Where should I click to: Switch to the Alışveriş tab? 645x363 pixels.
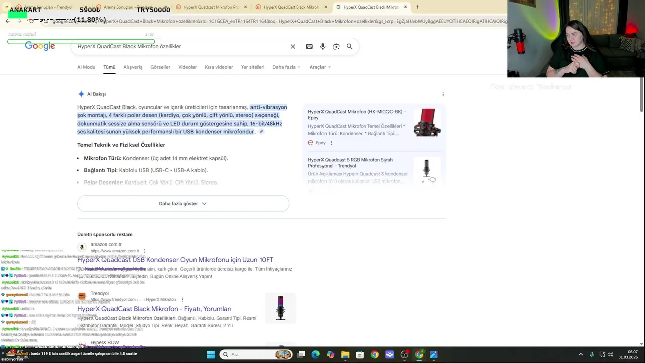[133, 67]
